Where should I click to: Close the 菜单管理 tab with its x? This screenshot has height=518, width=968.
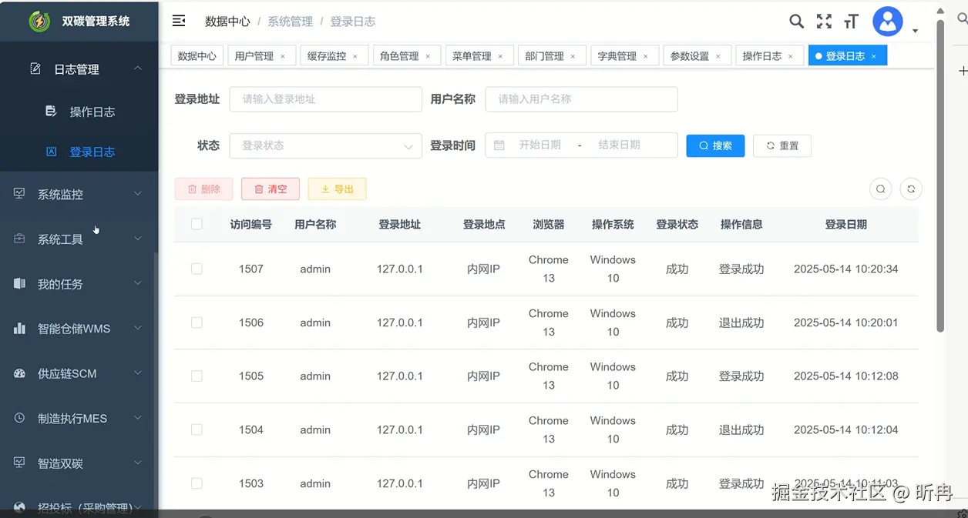click(500, 56)
